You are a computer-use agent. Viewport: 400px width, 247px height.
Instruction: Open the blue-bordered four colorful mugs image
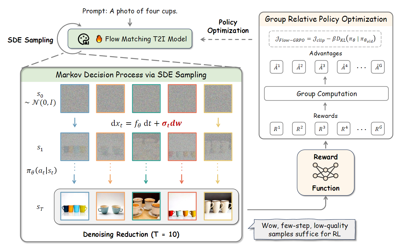pos(75,206)
